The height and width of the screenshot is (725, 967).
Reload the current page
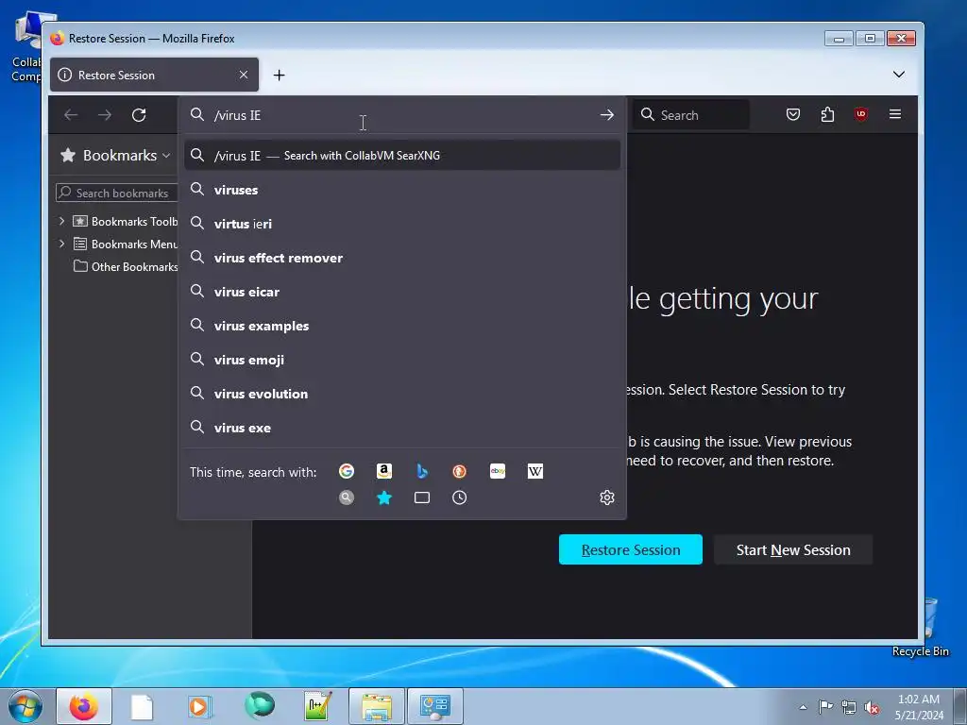[x=139, y=114]
